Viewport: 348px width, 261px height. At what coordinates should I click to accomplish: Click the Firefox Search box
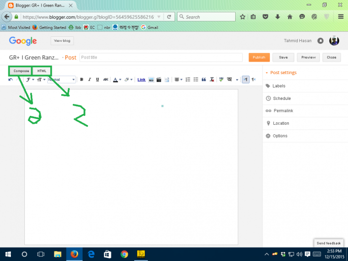tap(206, 17)
